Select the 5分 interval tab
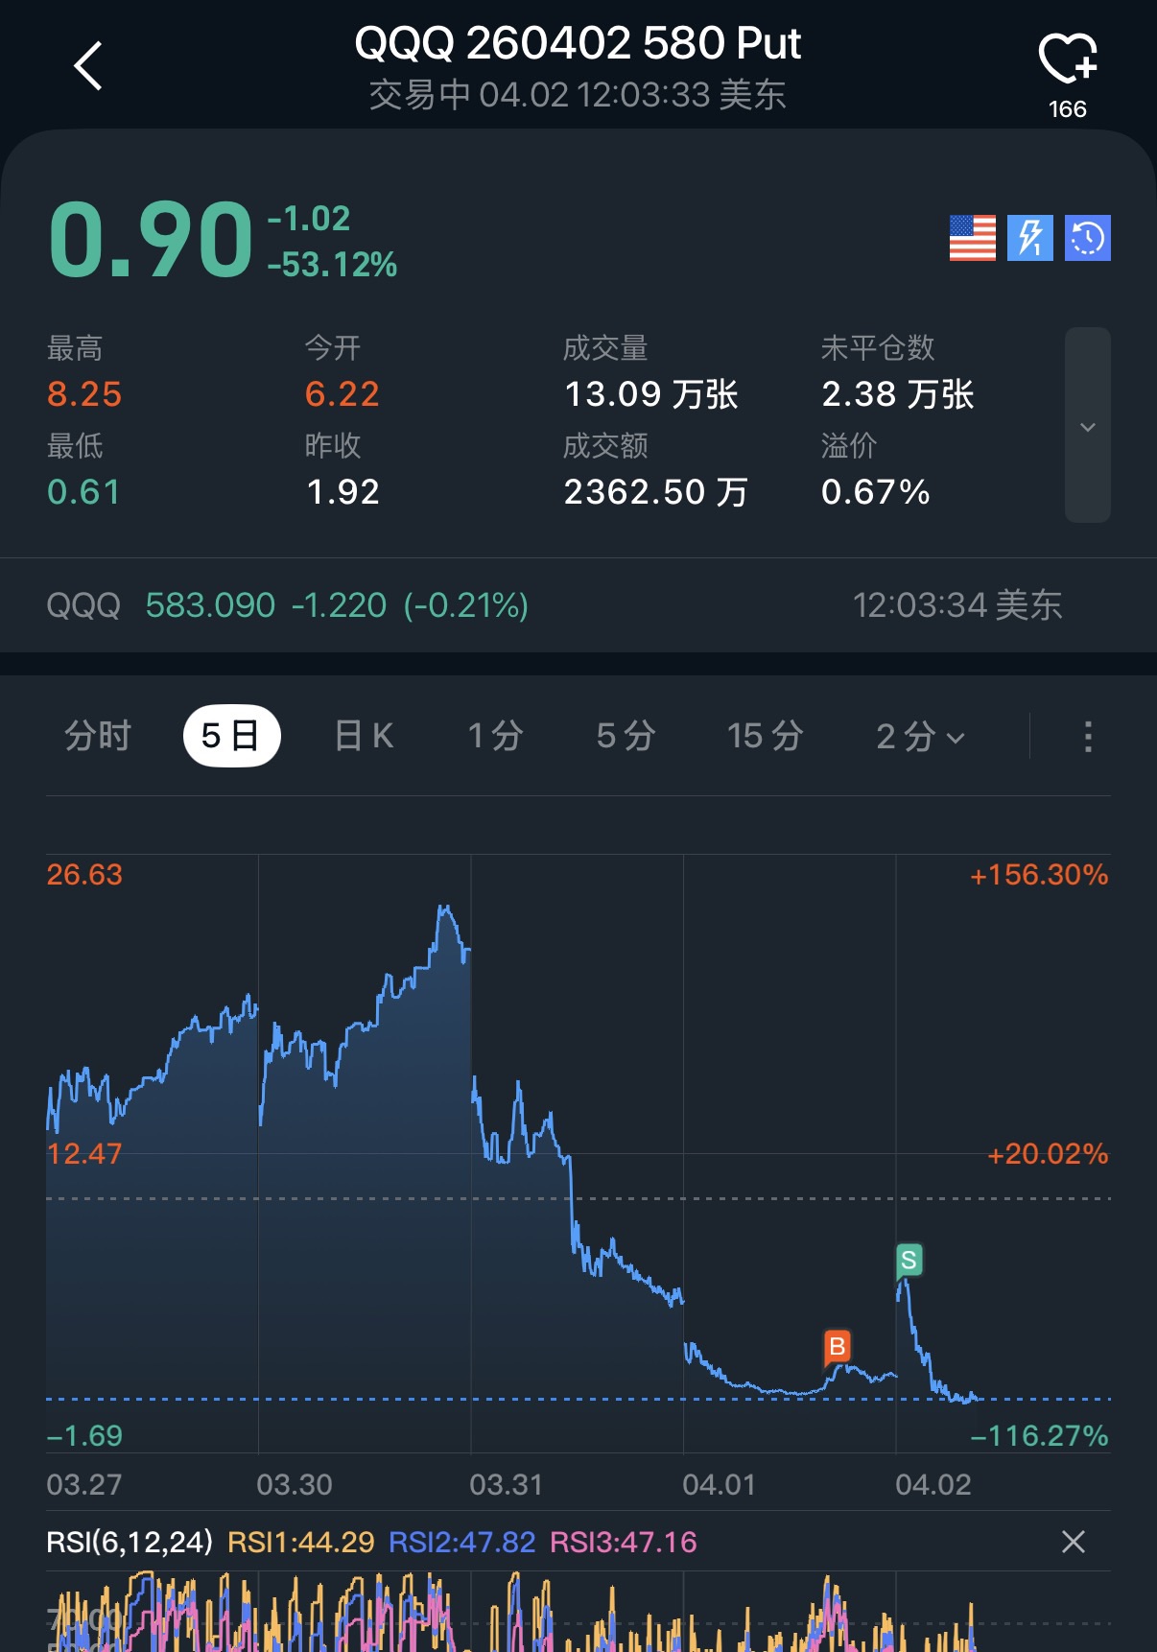Screen dimensions: 1157x1652 tap(626, 737)
